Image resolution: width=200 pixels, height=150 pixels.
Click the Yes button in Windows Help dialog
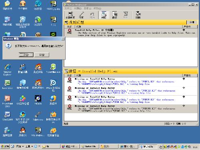26,54
